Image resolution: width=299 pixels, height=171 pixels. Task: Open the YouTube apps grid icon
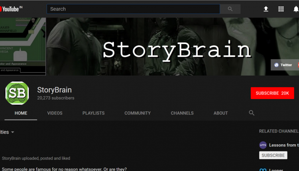tap(281, 9)
